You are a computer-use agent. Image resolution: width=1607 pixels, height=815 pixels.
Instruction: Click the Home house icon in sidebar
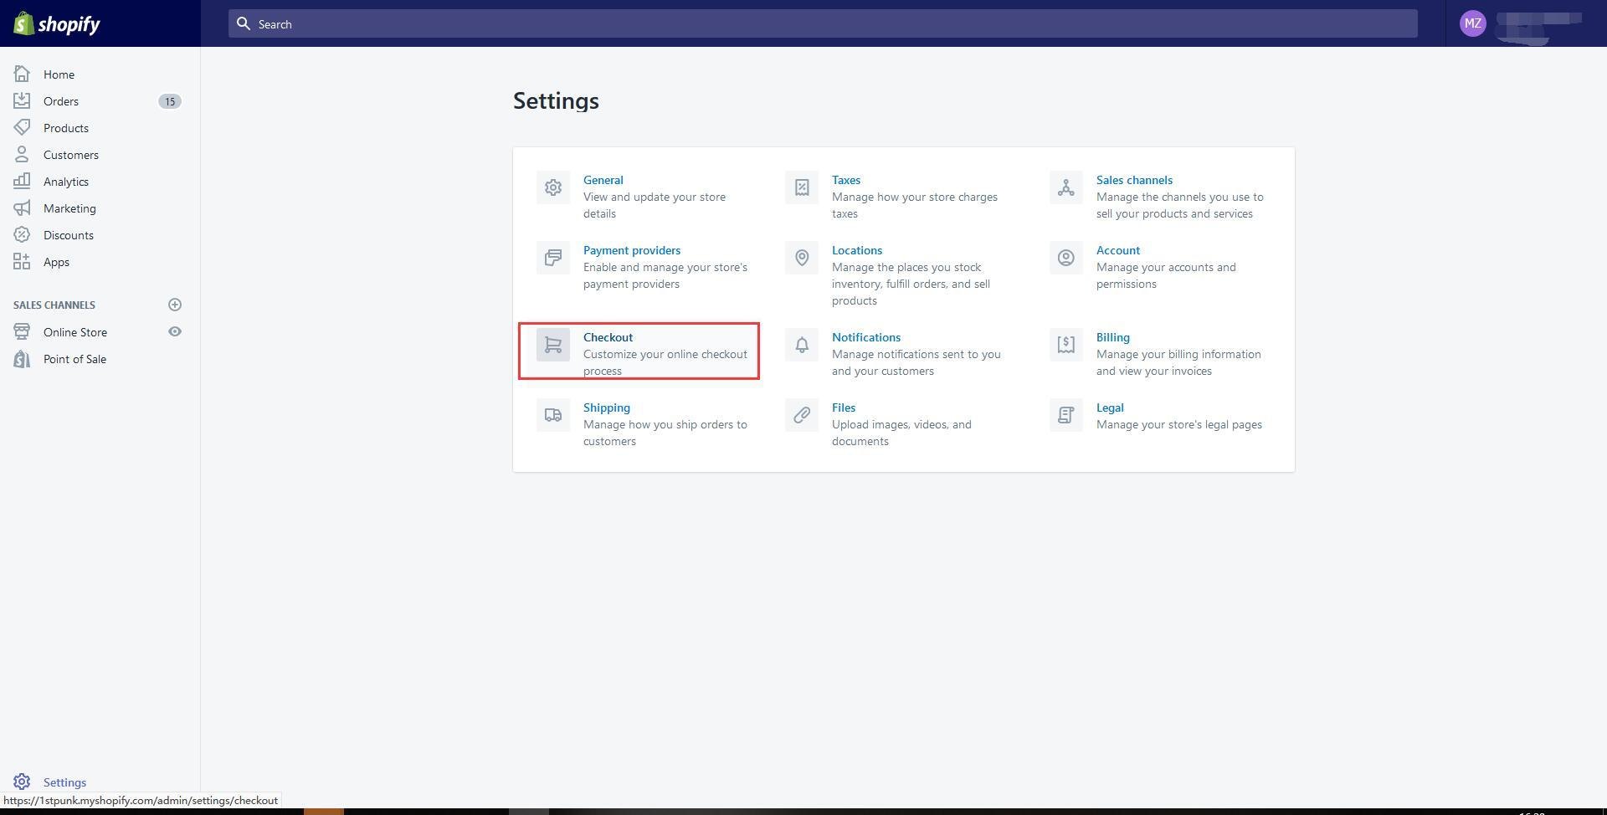(x=22, y=74)
